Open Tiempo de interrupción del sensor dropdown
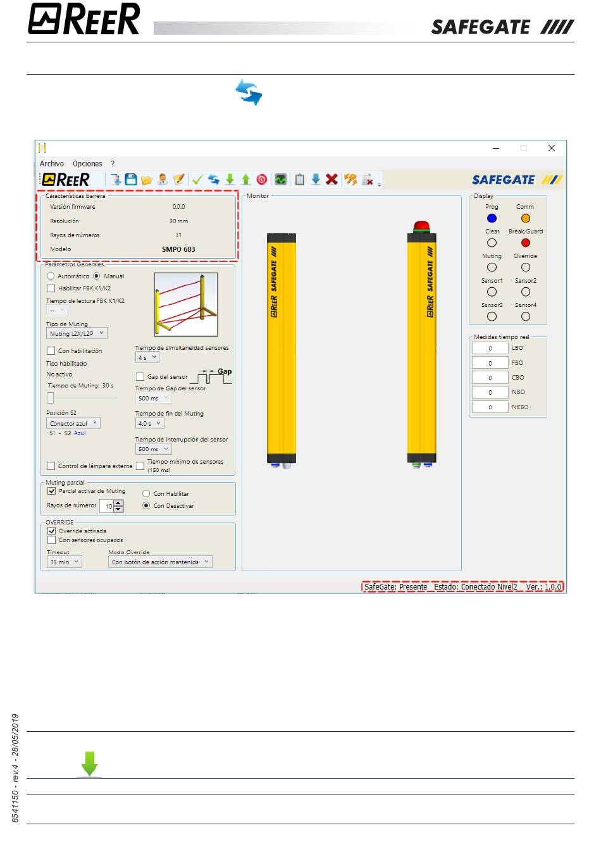The width and height of the screenshot is (601, 866). click(154, 449)
